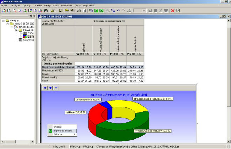Click the open folder icon in toolbar
The height and width of the screenshot is (149, 231).
[x=52, y=11]
